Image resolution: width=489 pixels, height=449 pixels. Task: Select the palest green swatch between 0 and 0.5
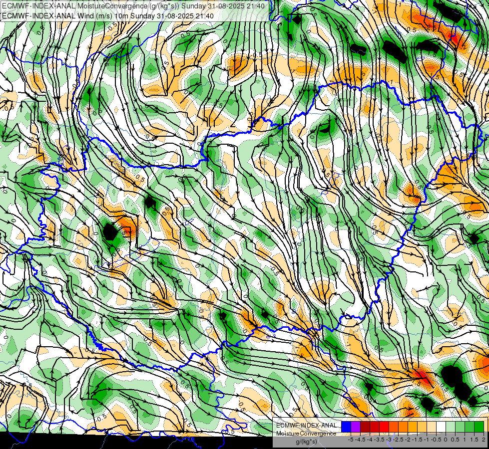(x=451, y=427)
